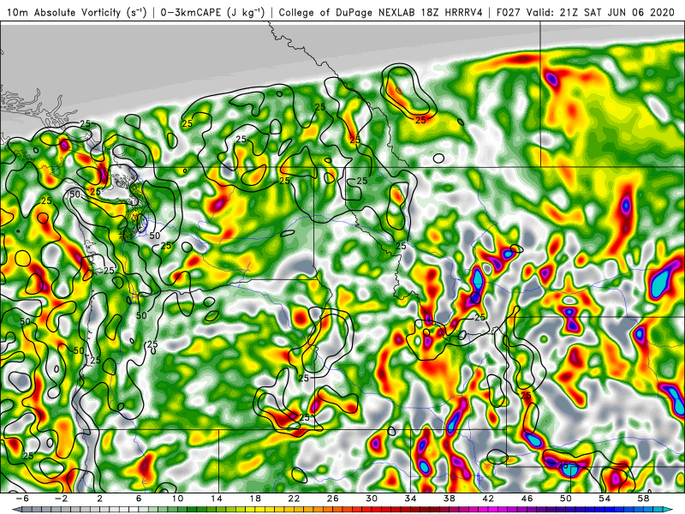685x514 pixels.
Task: Click the "38" color scale label
Action: click(x=450, y=499)
